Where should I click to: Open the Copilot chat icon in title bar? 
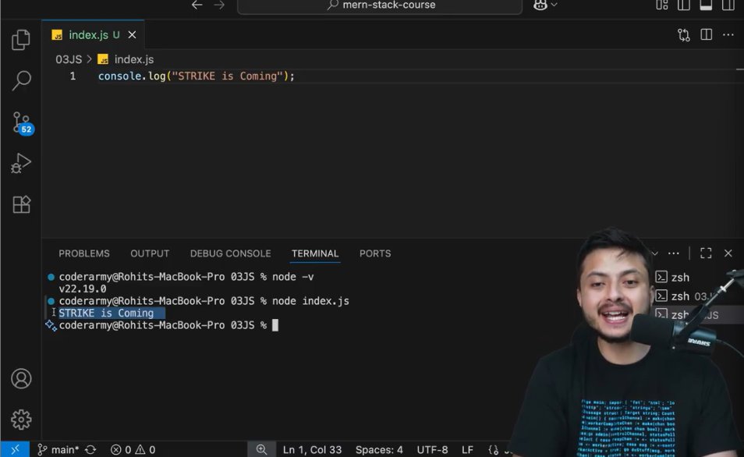[x=540, y=5]
